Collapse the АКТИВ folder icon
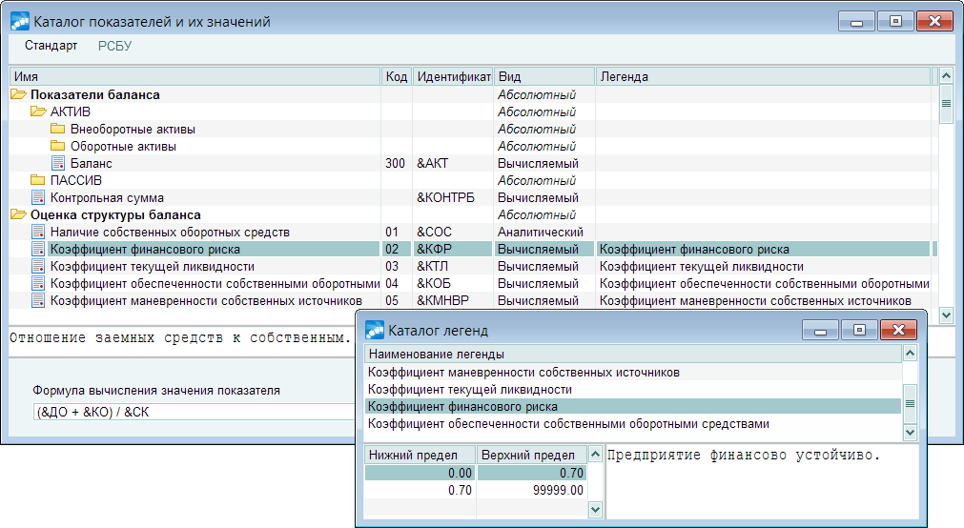964x528 pixels. [x=38, y=112]
